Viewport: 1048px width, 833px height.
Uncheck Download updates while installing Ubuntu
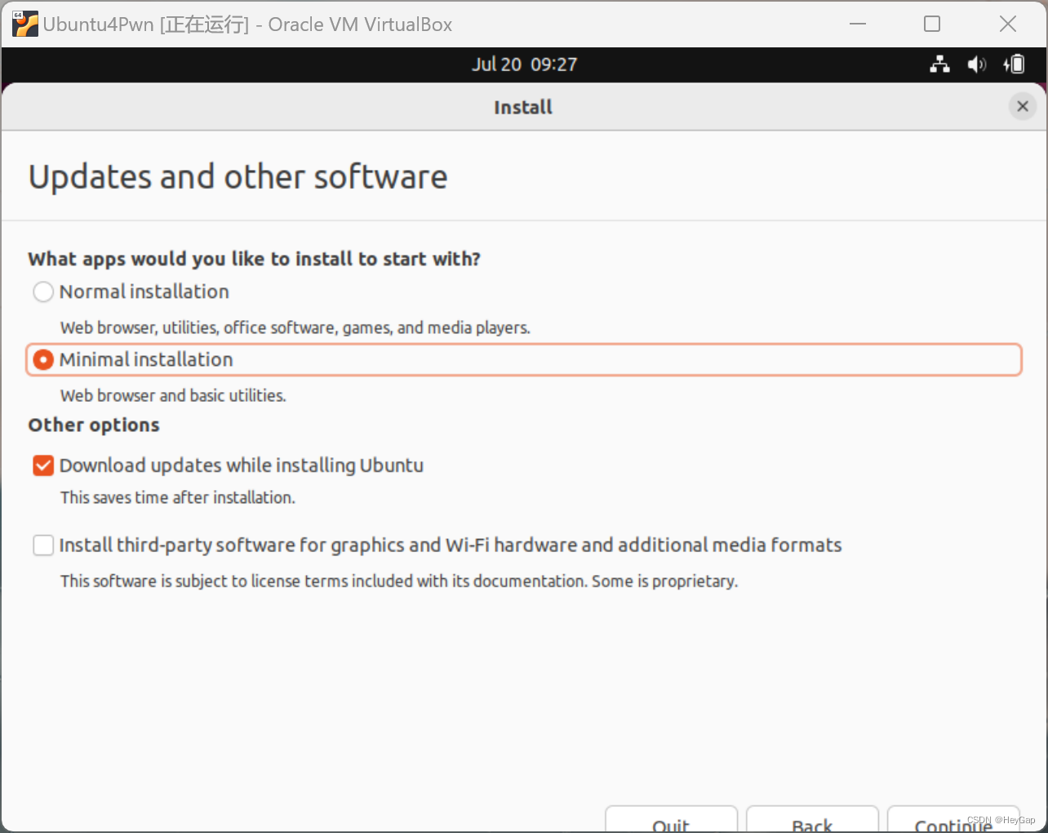click(x=42, y=465)
